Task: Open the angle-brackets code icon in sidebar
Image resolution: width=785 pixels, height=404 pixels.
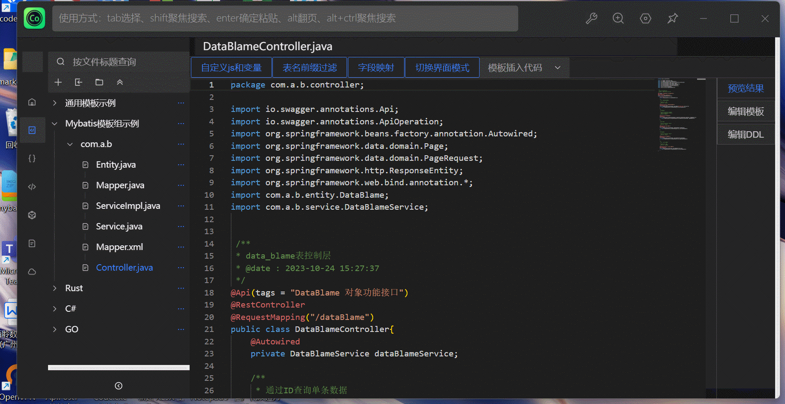Action: click(x=32, y=187)
